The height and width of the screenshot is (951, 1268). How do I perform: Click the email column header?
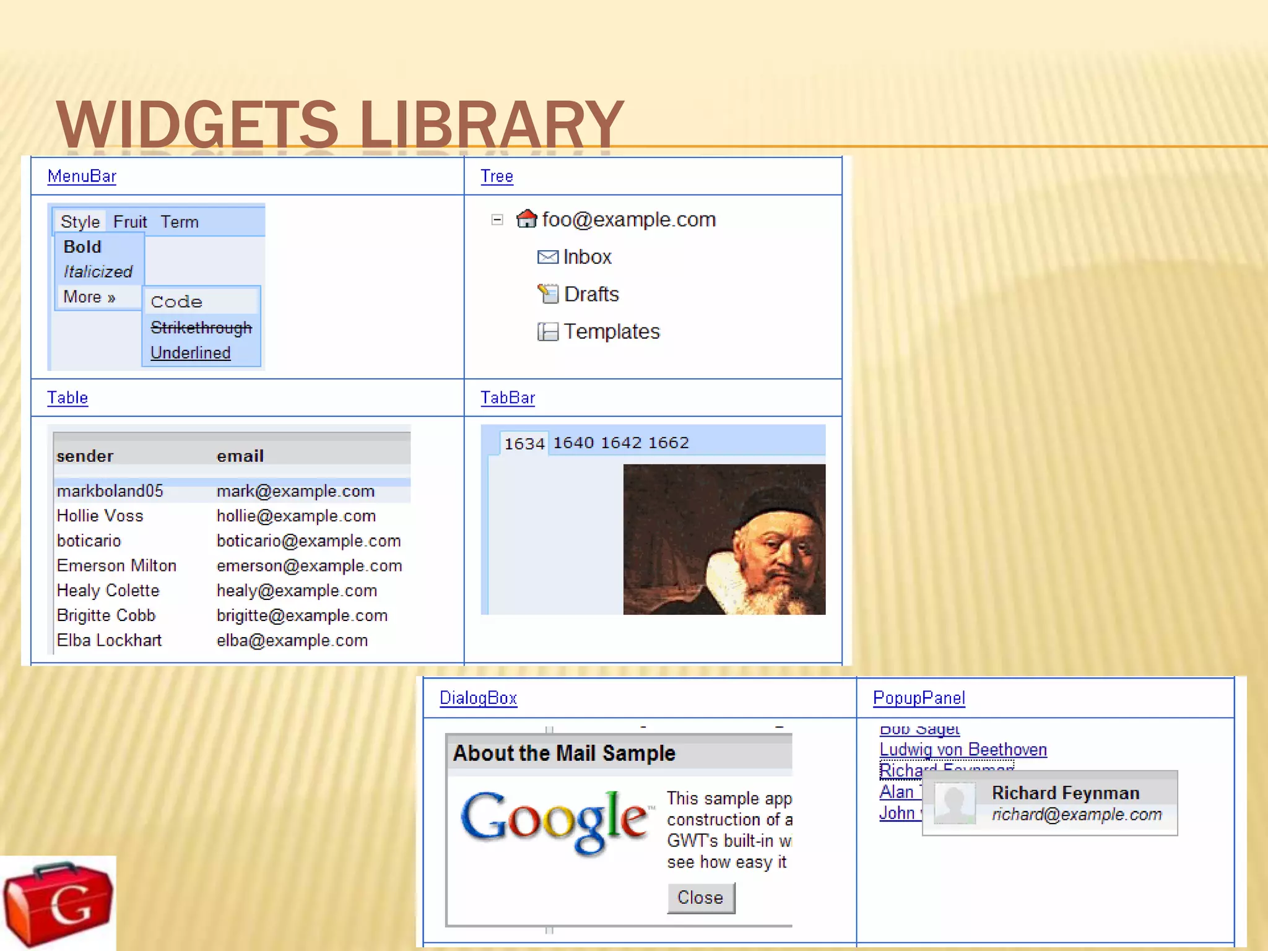pyautogui.click(x=240, y=456)
